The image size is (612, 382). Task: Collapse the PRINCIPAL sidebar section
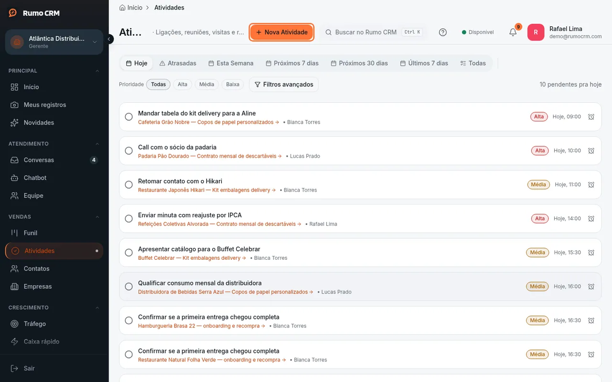pos(98,71)
